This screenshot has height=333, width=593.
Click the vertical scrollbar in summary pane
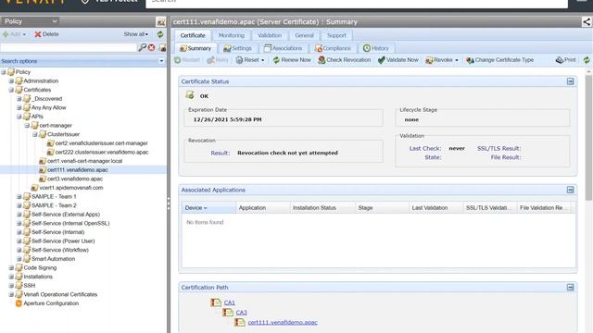click(588, 138)
